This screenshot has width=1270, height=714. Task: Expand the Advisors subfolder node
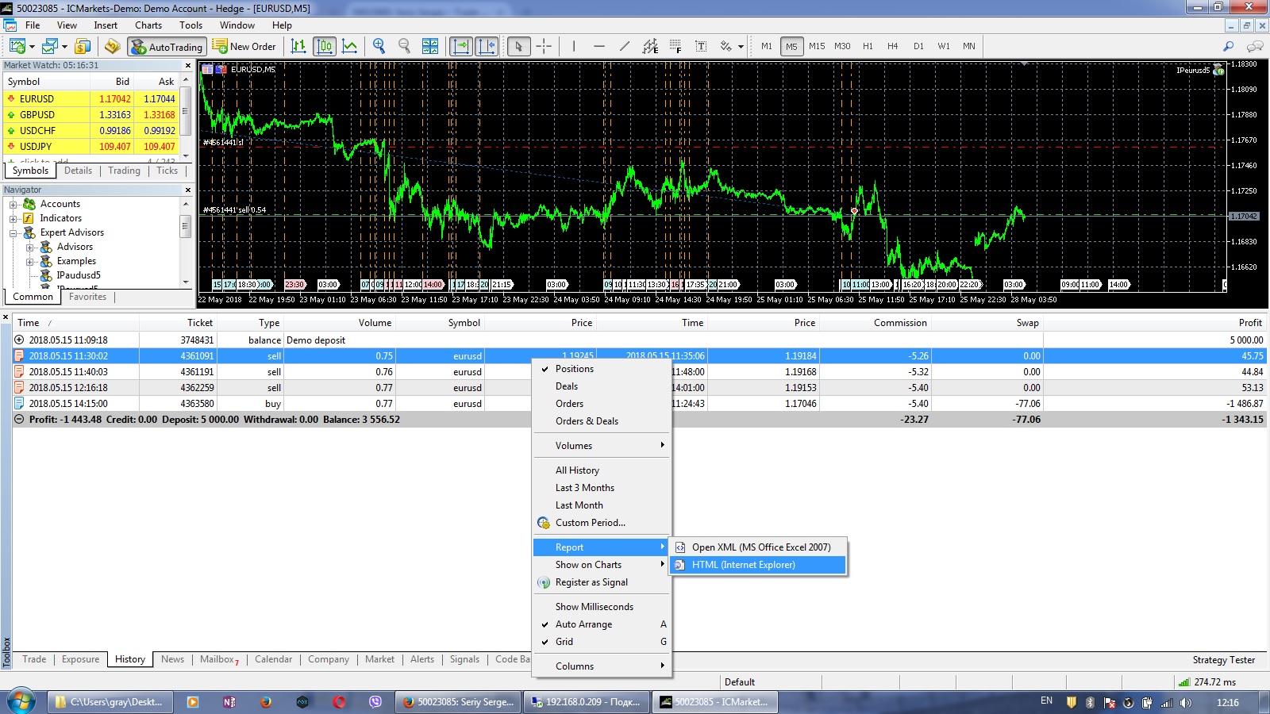[30, 248]
